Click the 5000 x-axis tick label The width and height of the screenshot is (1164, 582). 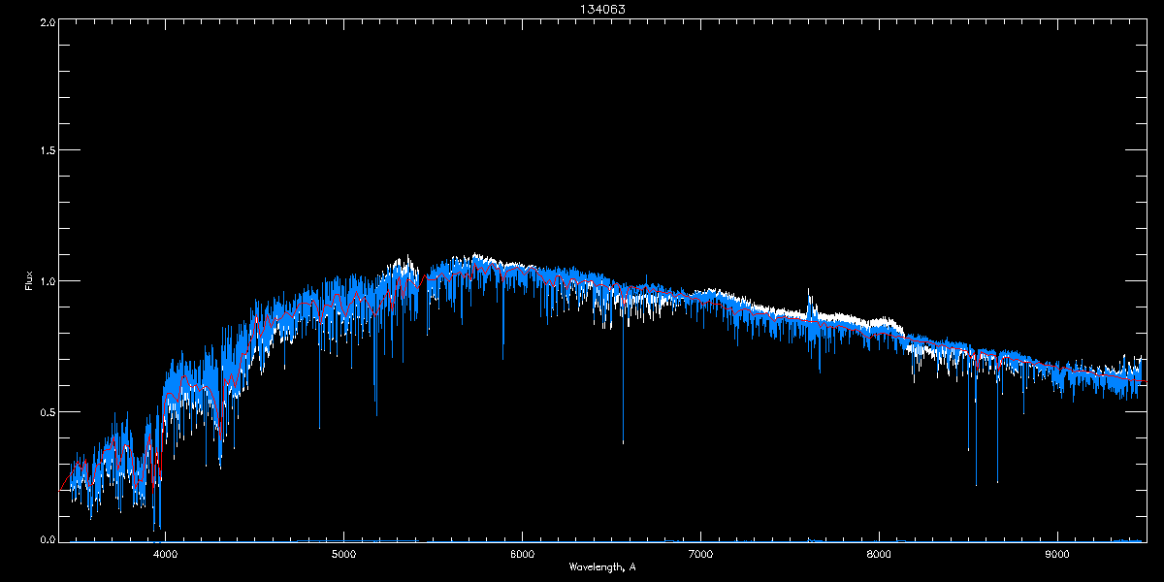click(x=344, y=555)
